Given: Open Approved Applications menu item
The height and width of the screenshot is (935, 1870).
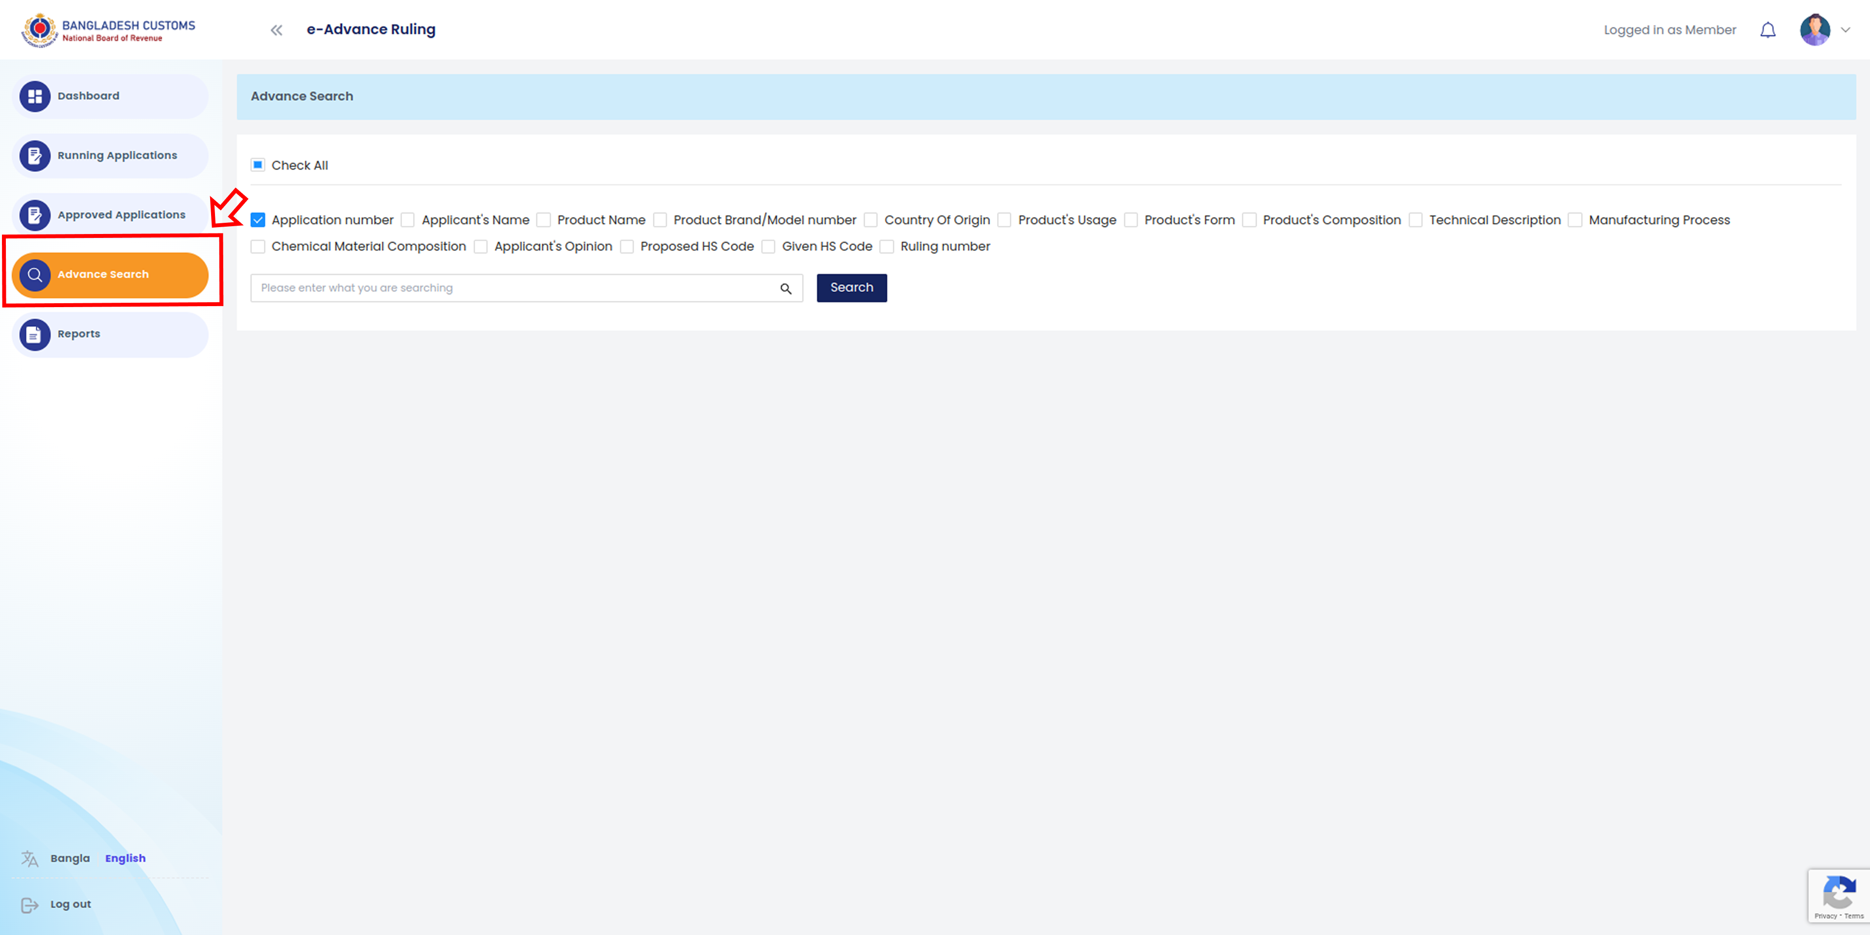Looking at the screenshot, I should tap(110, 215).
